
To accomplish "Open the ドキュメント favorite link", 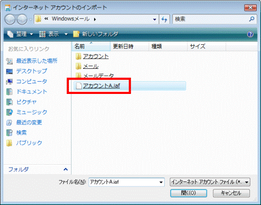I will (x=32, y=92).
